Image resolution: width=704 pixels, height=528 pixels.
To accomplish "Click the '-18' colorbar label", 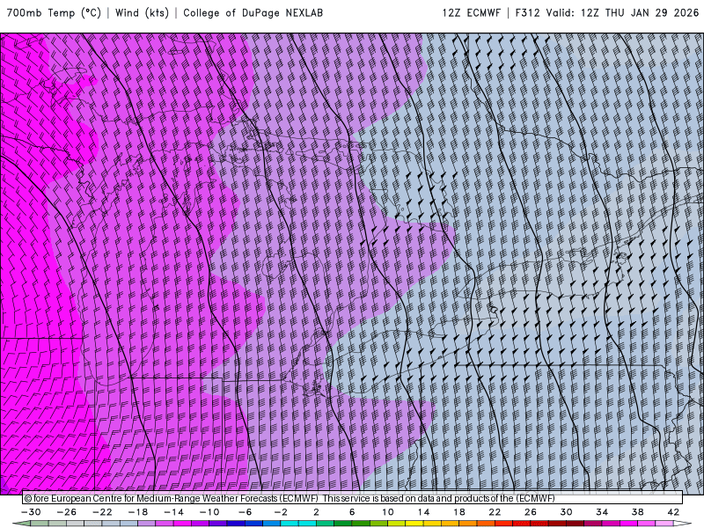I will pos(138,512).
